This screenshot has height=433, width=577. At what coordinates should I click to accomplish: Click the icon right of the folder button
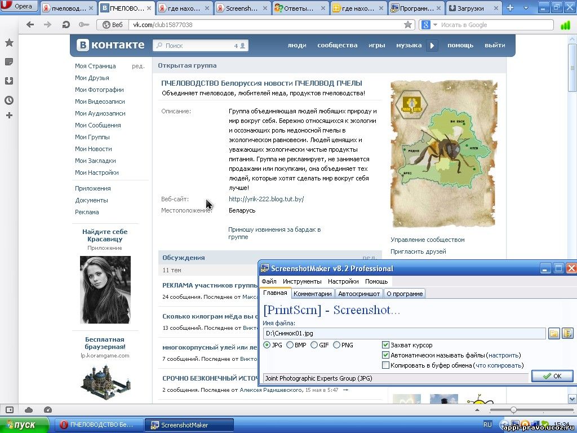[x=568, y=334]
